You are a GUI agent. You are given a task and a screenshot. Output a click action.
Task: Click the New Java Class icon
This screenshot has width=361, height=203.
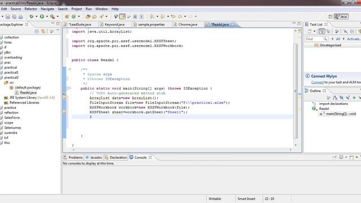pyautogui.click(x=74, y=16)
